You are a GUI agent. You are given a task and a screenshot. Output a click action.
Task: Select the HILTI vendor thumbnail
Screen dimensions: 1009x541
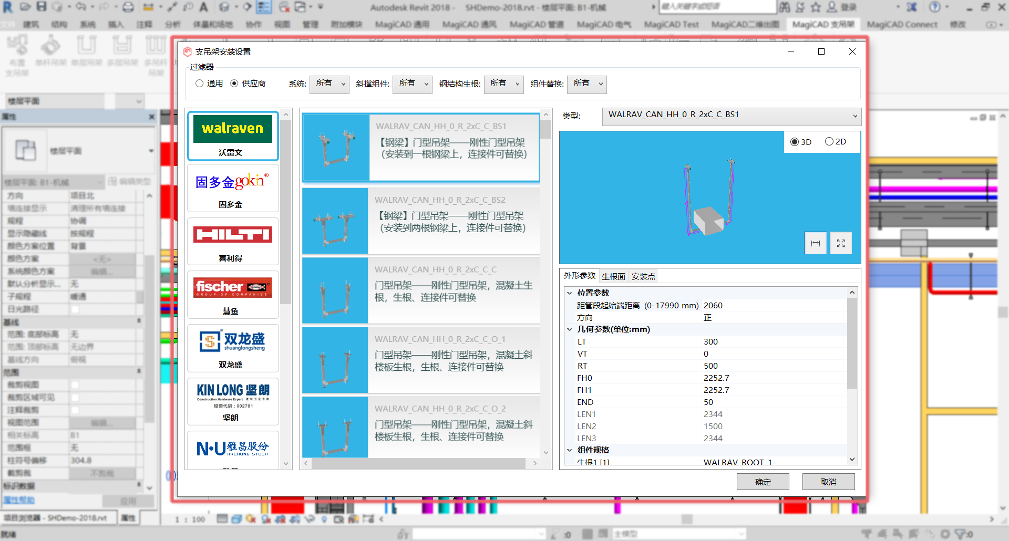[x=233, y=242]
